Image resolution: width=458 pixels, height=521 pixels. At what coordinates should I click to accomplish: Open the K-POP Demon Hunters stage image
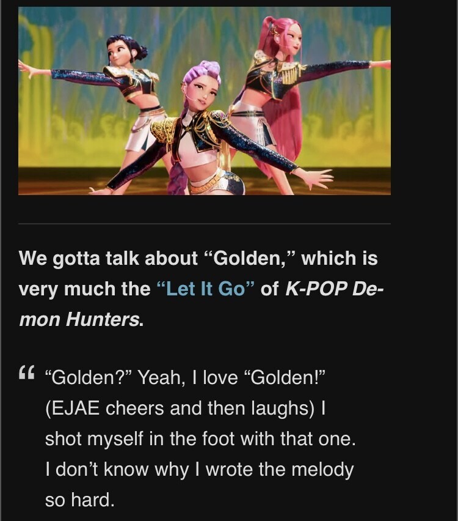coord(205,101)
